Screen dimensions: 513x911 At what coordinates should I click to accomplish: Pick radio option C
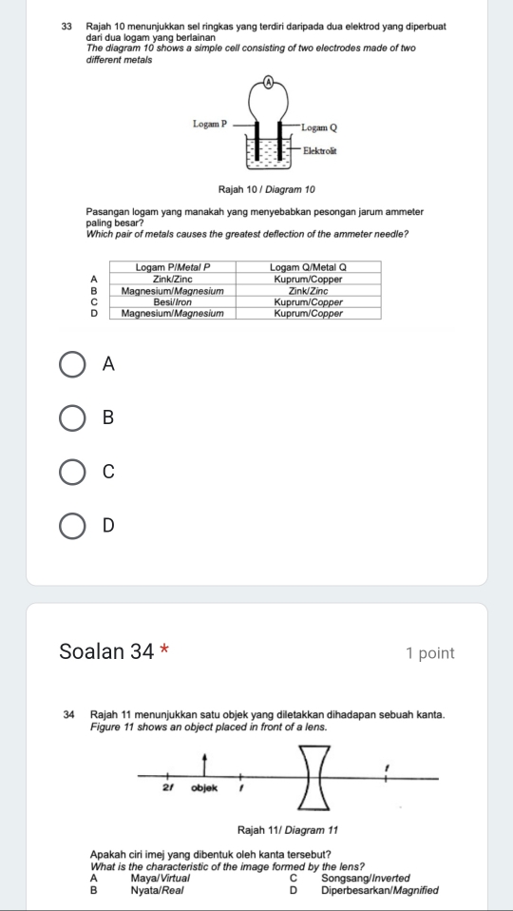[x=73, y=473]
